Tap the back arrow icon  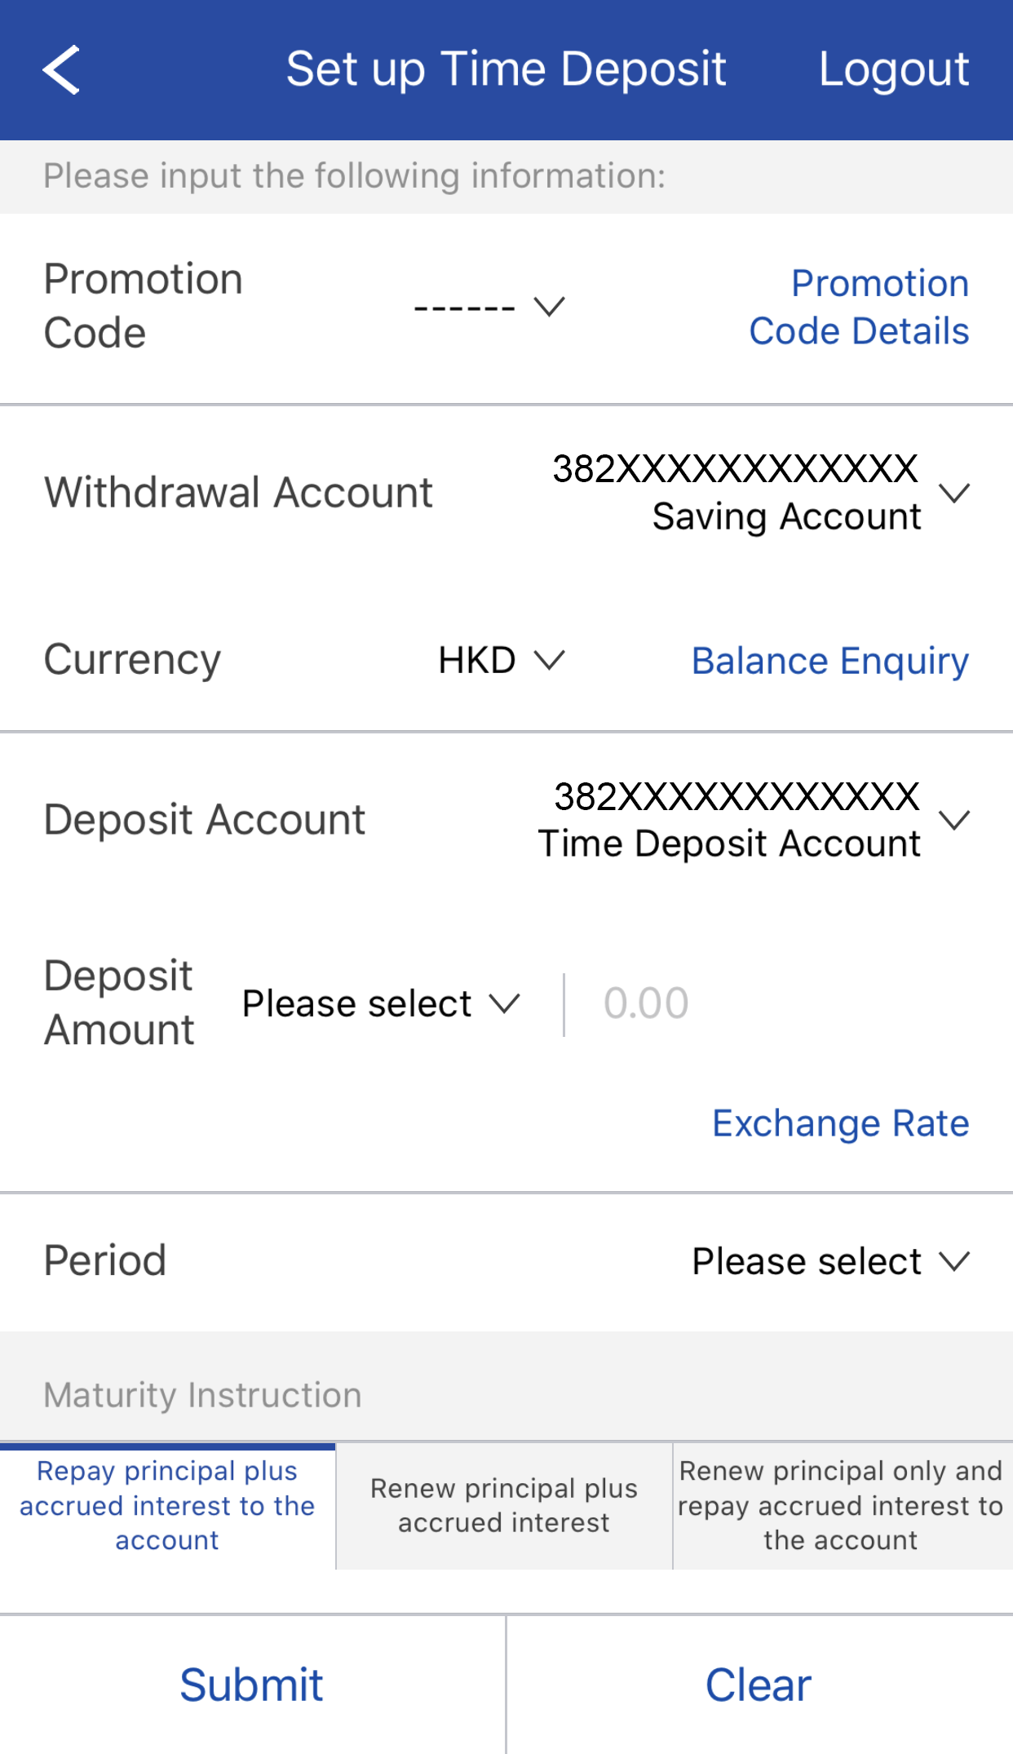pyautogui.click(x=61, y=70)
